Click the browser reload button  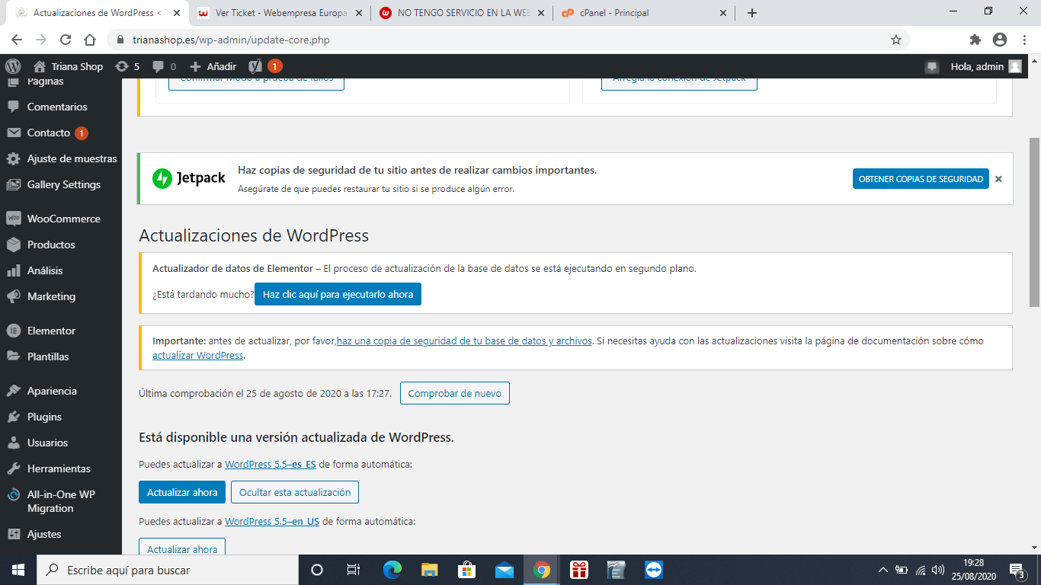tap(66, 40)
